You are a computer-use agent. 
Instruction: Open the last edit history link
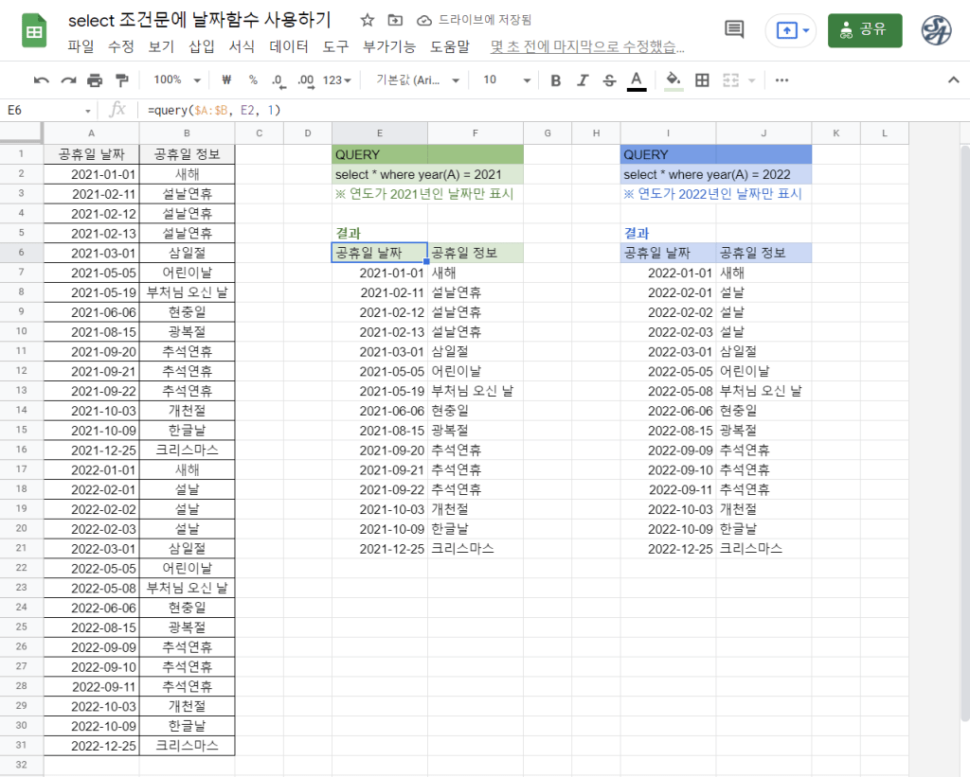tap(587, 46)
